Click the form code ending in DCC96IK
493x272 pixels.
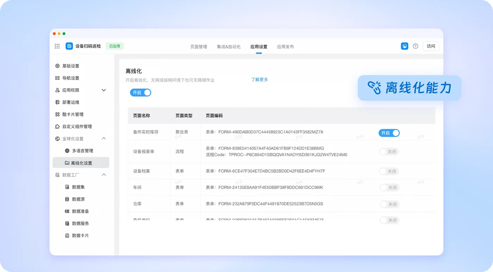pos(264,188)
